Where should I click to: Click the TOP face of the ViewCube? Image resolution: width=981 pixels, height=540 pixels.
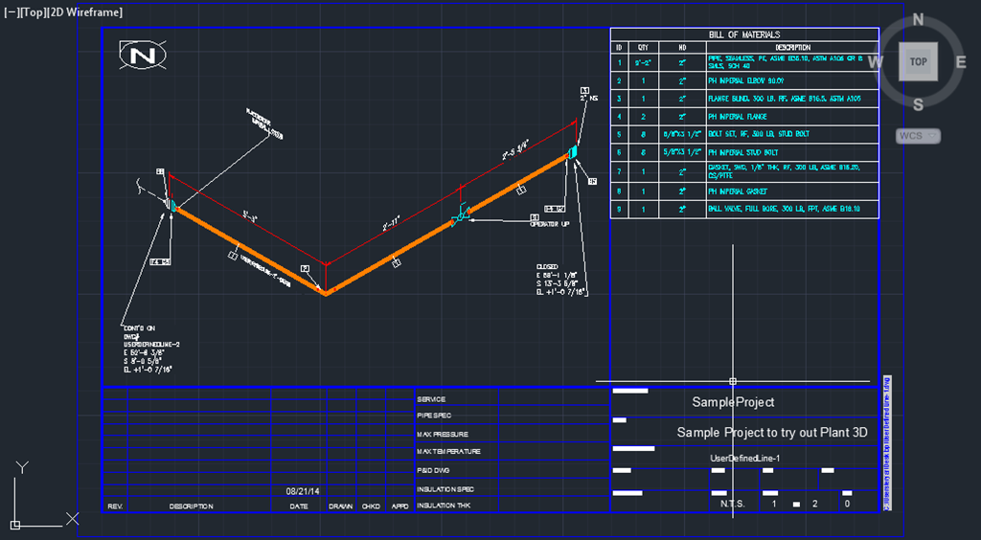click(x=918, y=61)
